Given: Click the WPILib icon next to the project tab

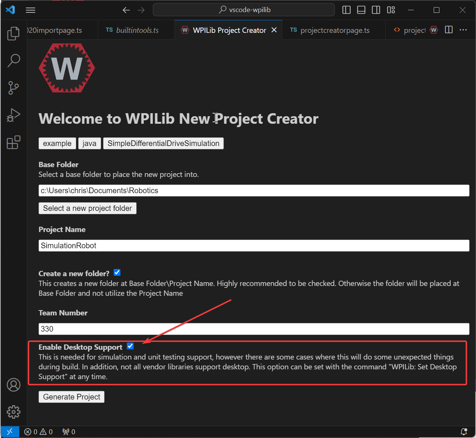Looking at the screenshot, I should pos(433,30).
